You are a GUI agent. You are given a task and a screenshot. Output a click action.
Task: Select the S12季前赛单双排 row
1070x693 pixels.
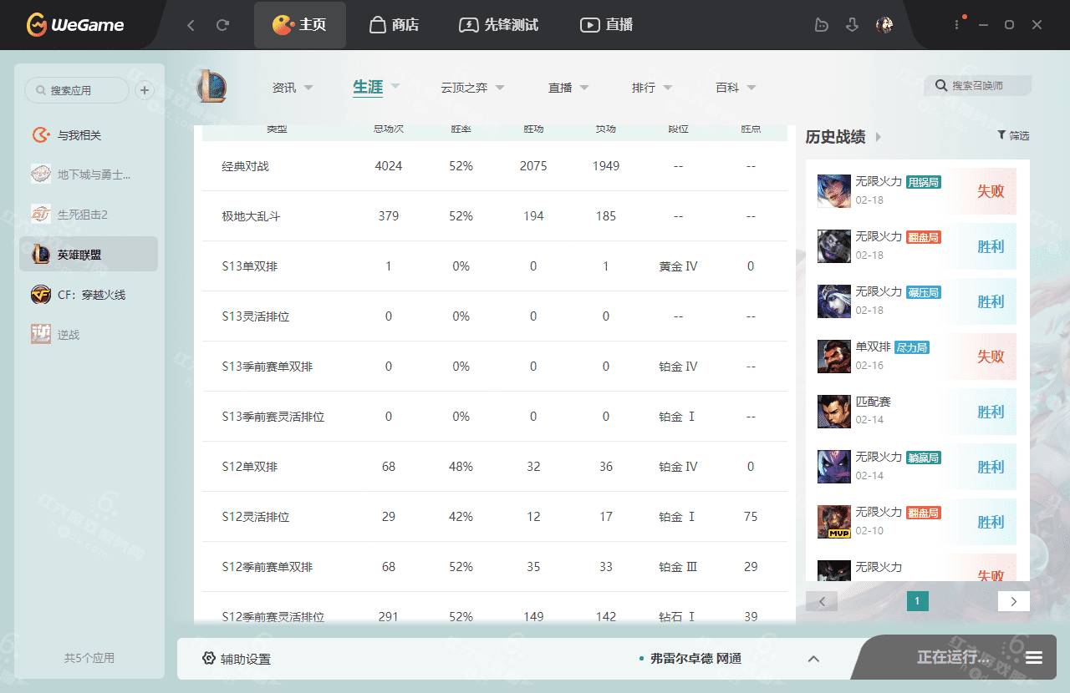tap(495, 567)
